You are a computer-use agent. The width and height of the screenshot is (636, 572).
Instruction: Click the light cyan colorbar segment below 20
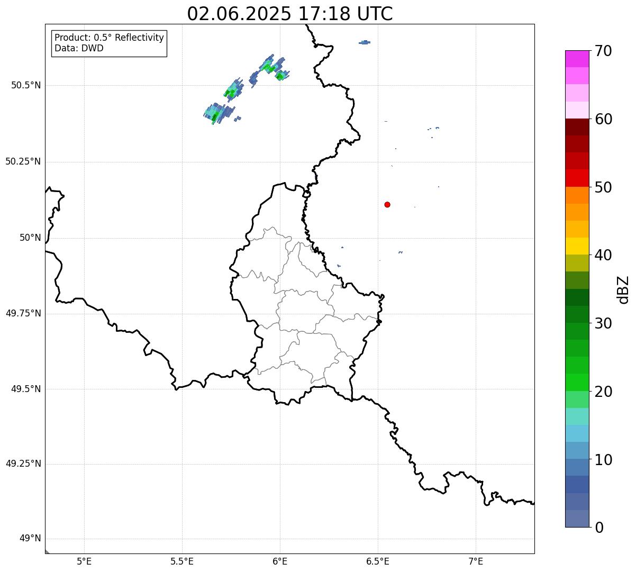(x=577, y=416)
